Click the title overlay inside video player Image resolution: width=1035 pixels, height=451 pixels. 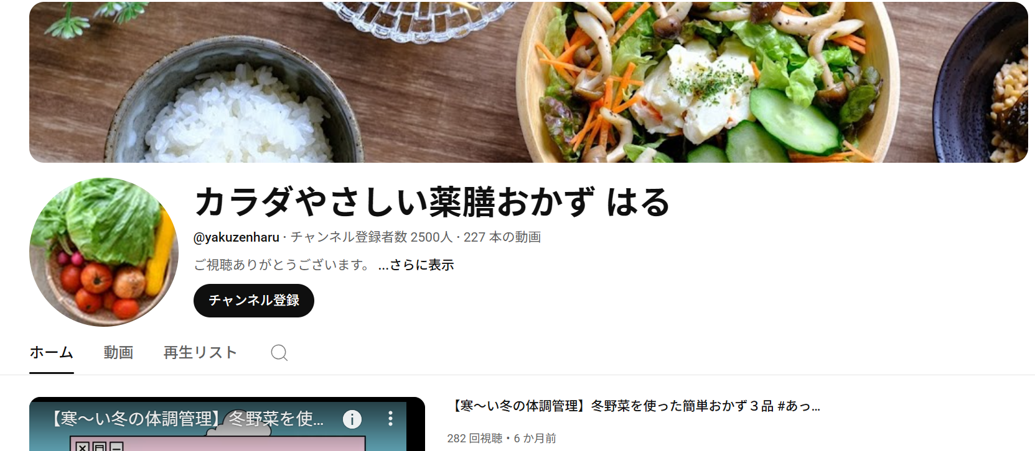(x=187, y=419)
